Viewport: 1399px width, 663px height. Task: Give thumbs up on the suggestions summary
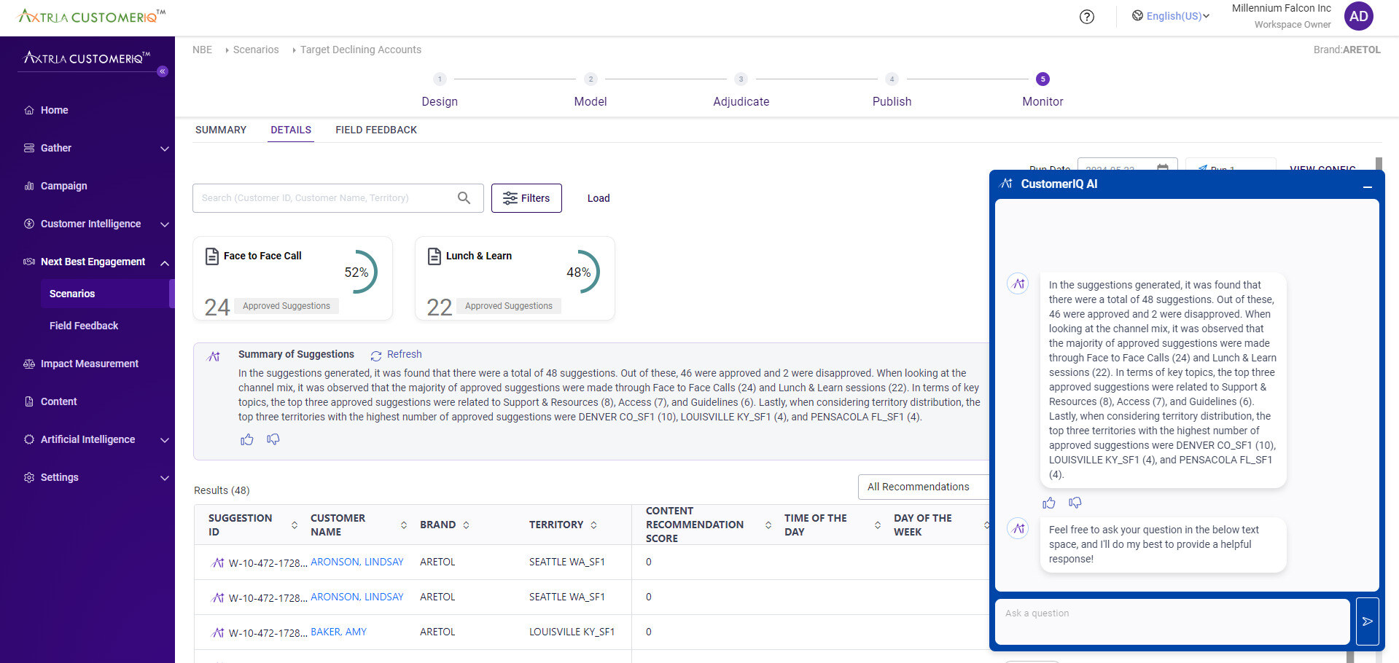246,439
